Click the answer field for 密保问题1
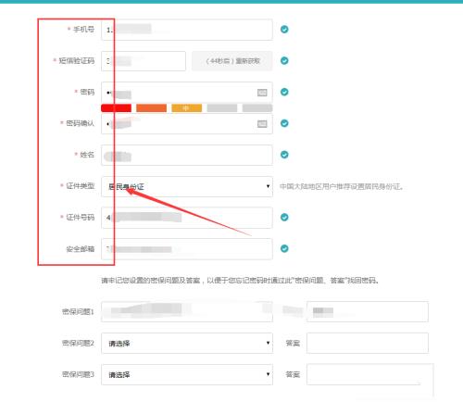Image resolution: width=463 pixels, height=402 pixels. pyautogui.click(x=368, y=311)
